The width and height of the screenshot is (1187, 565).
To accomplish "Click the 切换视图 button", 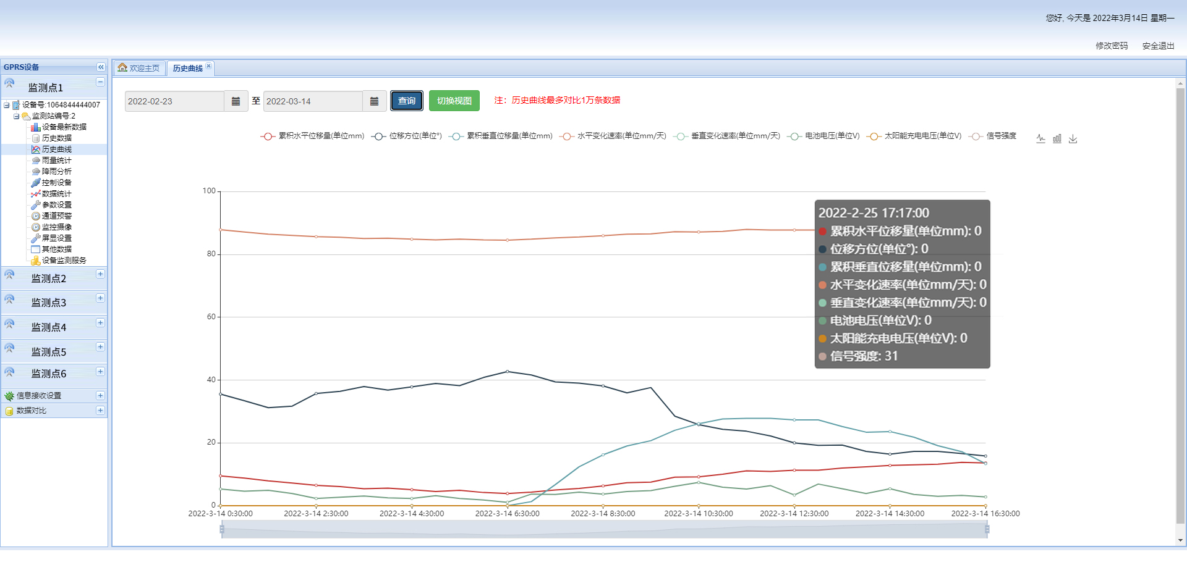I will click(454, 101).
